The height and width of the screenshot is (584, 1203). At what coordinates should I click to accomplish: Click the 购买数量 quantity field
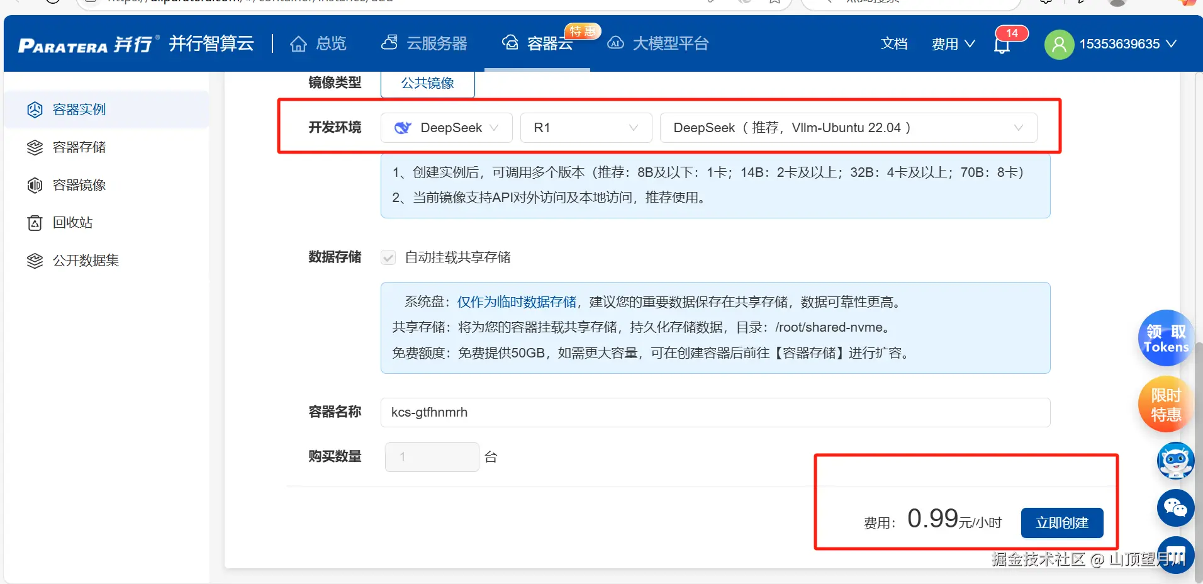pyautogui.click(x=432, y=457)
